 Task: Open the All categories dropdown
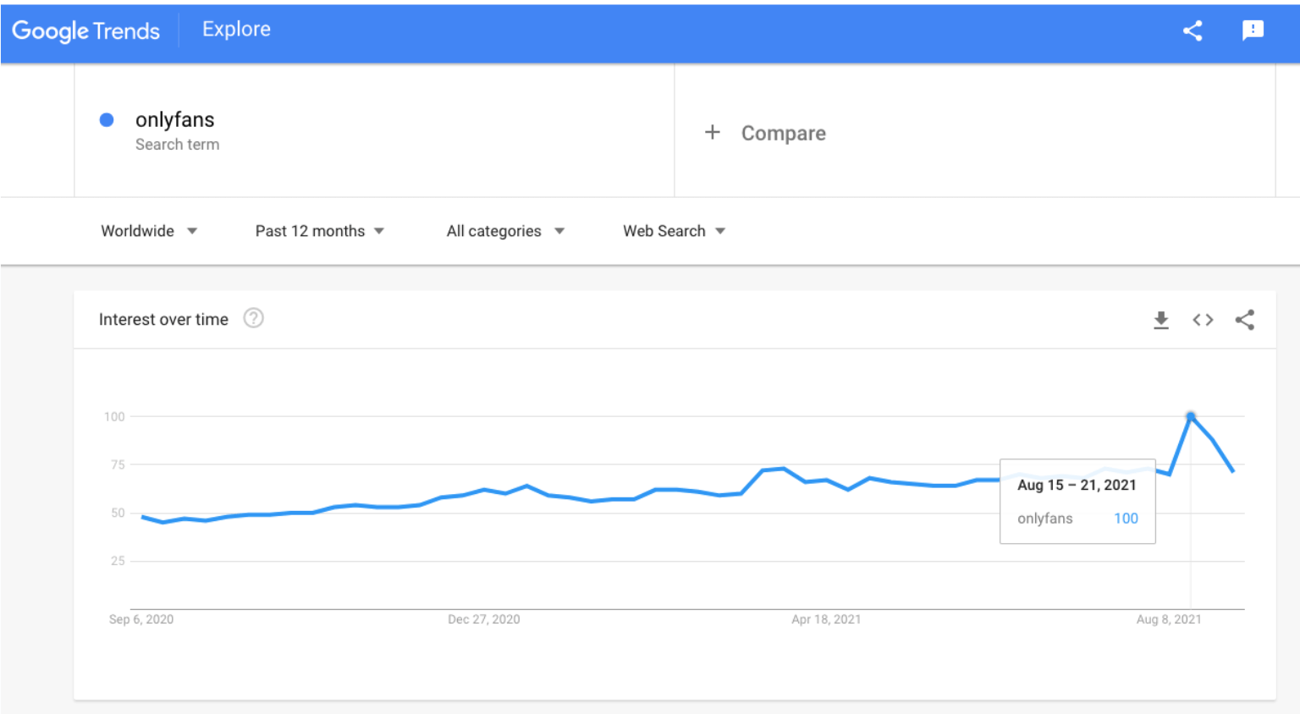pyautogui.click(x=504, y=230)
